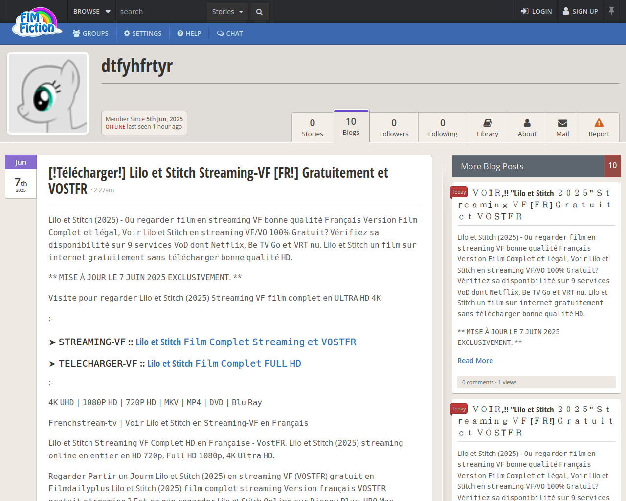Switch to the 0 Stories tab
This screenshot has height=501, width=626.
[313, 127]
